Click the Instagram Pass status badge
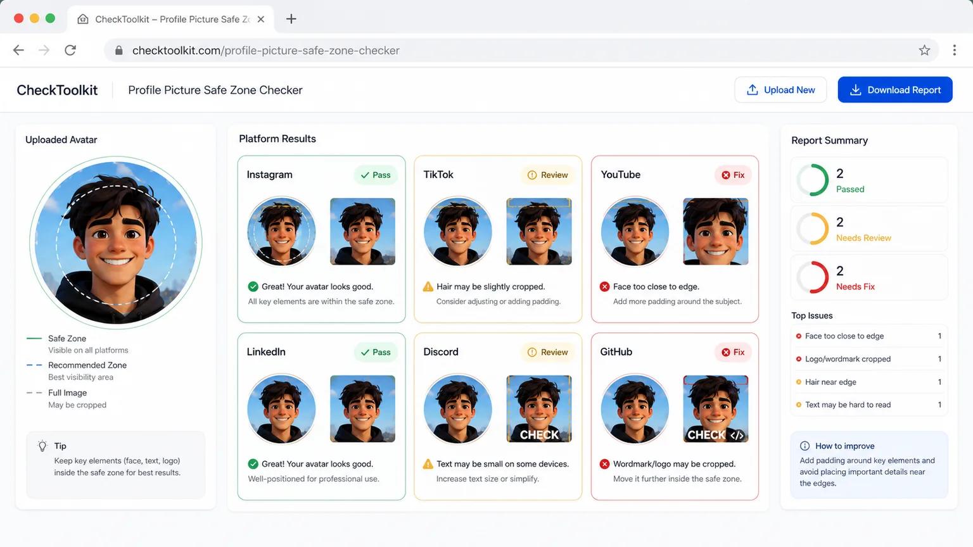This screenshot has height=547, width=973. tap(376, 175)
